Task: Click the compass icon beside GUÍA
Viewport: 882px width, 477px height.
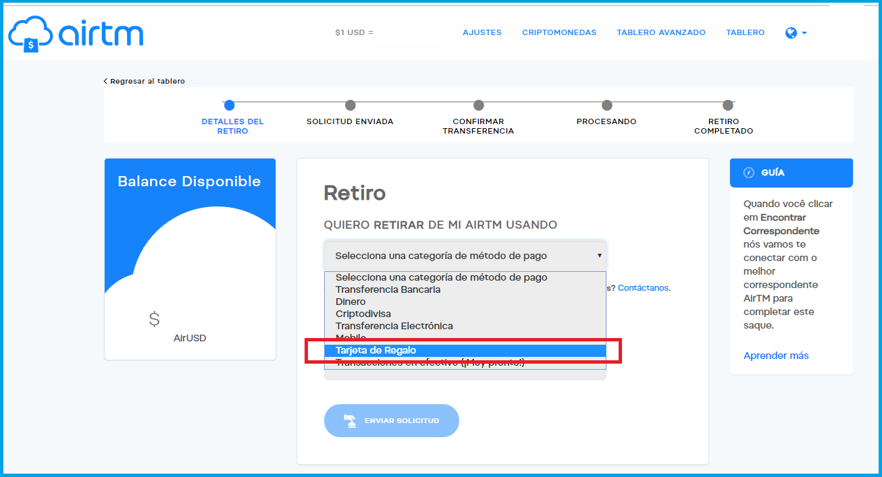Action: coord(748,173)
